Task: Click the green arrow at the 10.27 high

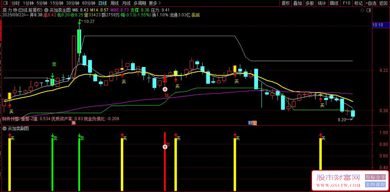Action: click(x=79, y=22)
